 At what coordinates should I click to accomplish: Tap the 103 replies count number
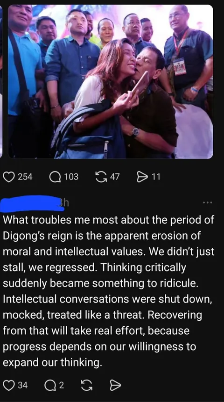tap(71, 177)
